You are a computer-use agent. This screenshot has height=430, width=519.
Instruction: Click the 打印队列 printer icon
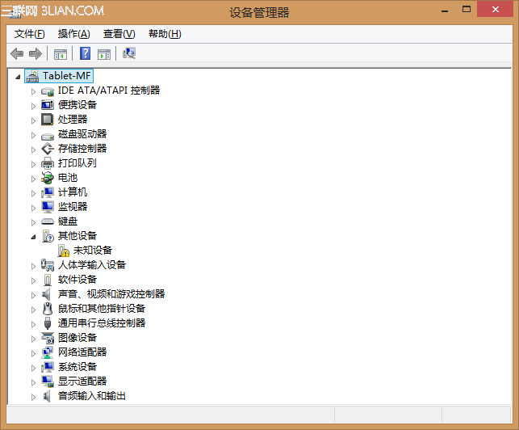coord(48,163)
